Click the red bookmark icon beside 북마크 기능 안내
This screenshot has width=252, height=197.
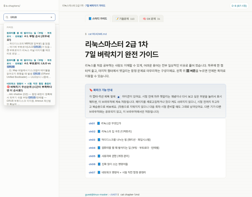(91, 90)
